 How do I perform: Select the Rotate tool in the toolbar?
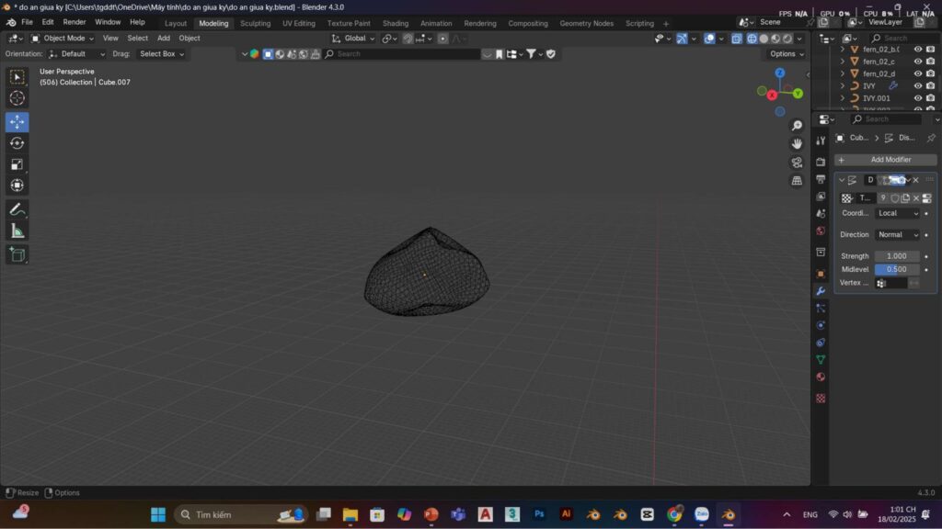pos(17,143)
